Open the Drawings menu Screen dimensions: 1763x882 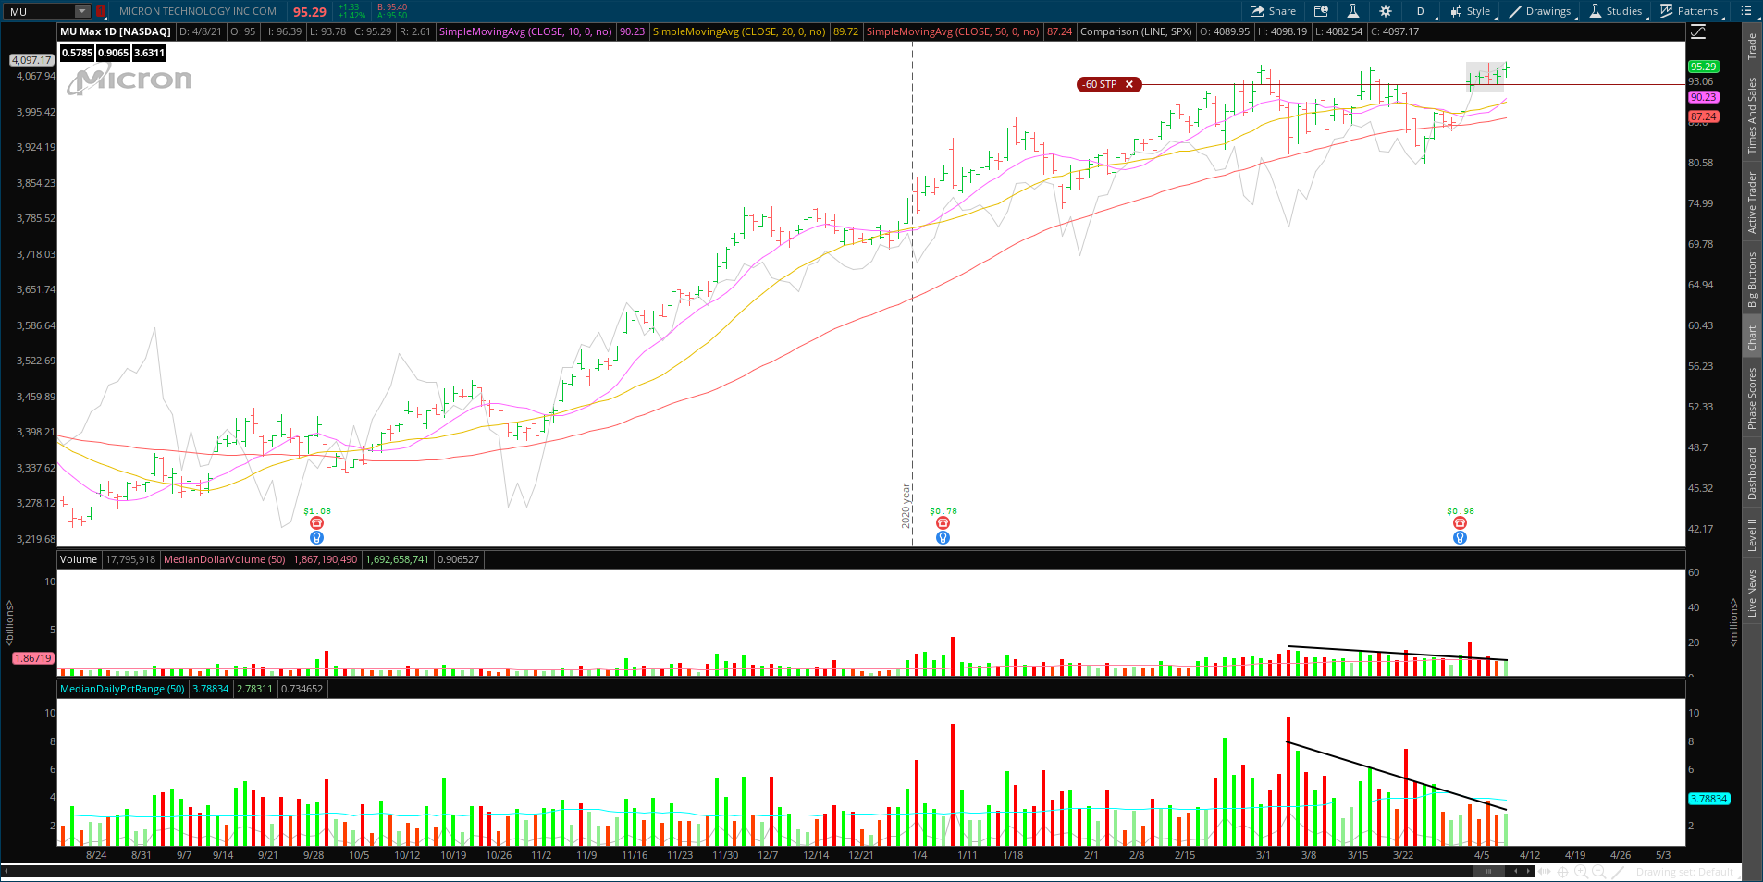[x=1540, y=11]
